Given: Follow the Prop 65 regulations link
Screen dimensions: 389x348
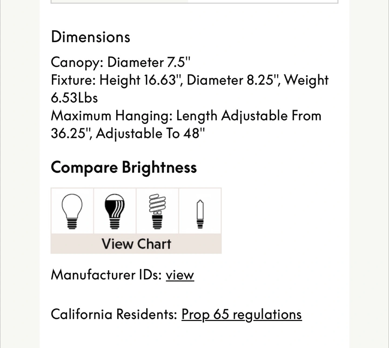Looking at the screenshot, I should click(242, 315).
